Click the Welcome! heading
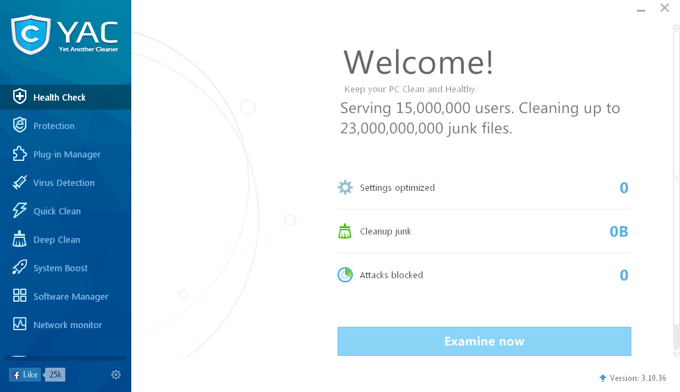The width and height of the screenshot is (680, 392). pyautogui.click(x=419, y=62)
